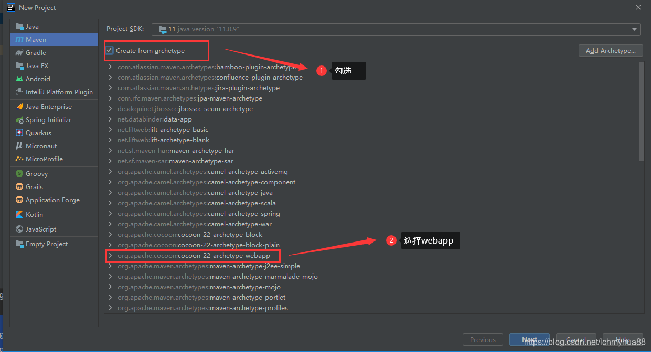Image resolution: width=651 pixels, height=352 pixels.
Task: Open the Quarkus project generator
Action: coord(36,133)
